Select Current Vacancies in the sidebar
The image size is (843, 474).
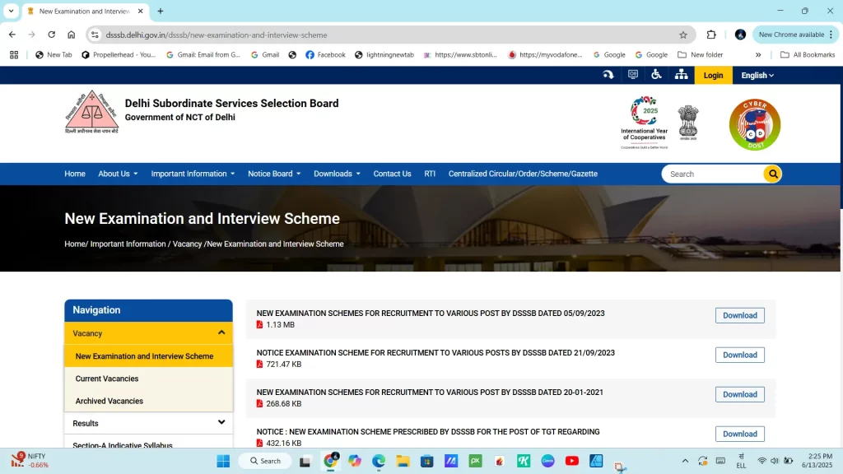pyautogui.click(x=107, y=379)
